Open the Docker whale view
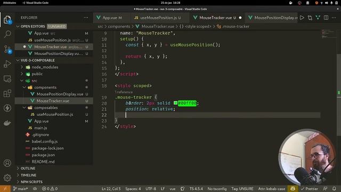Viewport: 341px width, 192px height. point(7,123)
